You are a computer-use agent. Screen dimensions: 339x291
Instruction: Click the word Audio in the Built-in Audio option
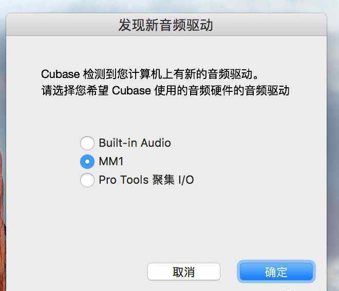point(156,143)
